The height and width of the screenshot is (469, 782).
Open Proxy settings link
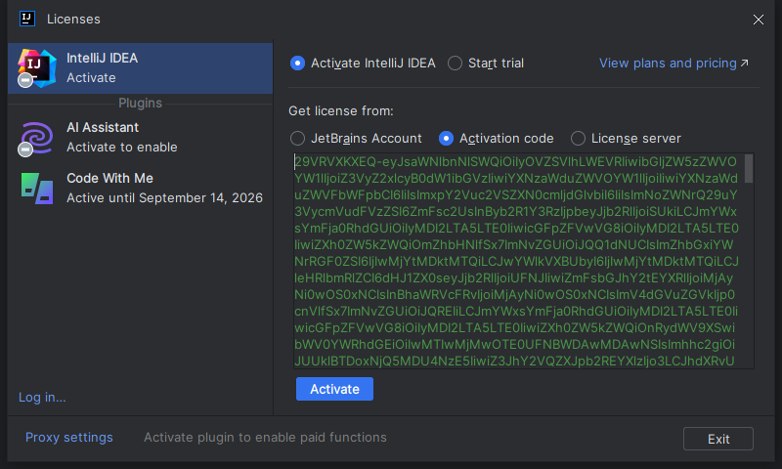(69, 438)
